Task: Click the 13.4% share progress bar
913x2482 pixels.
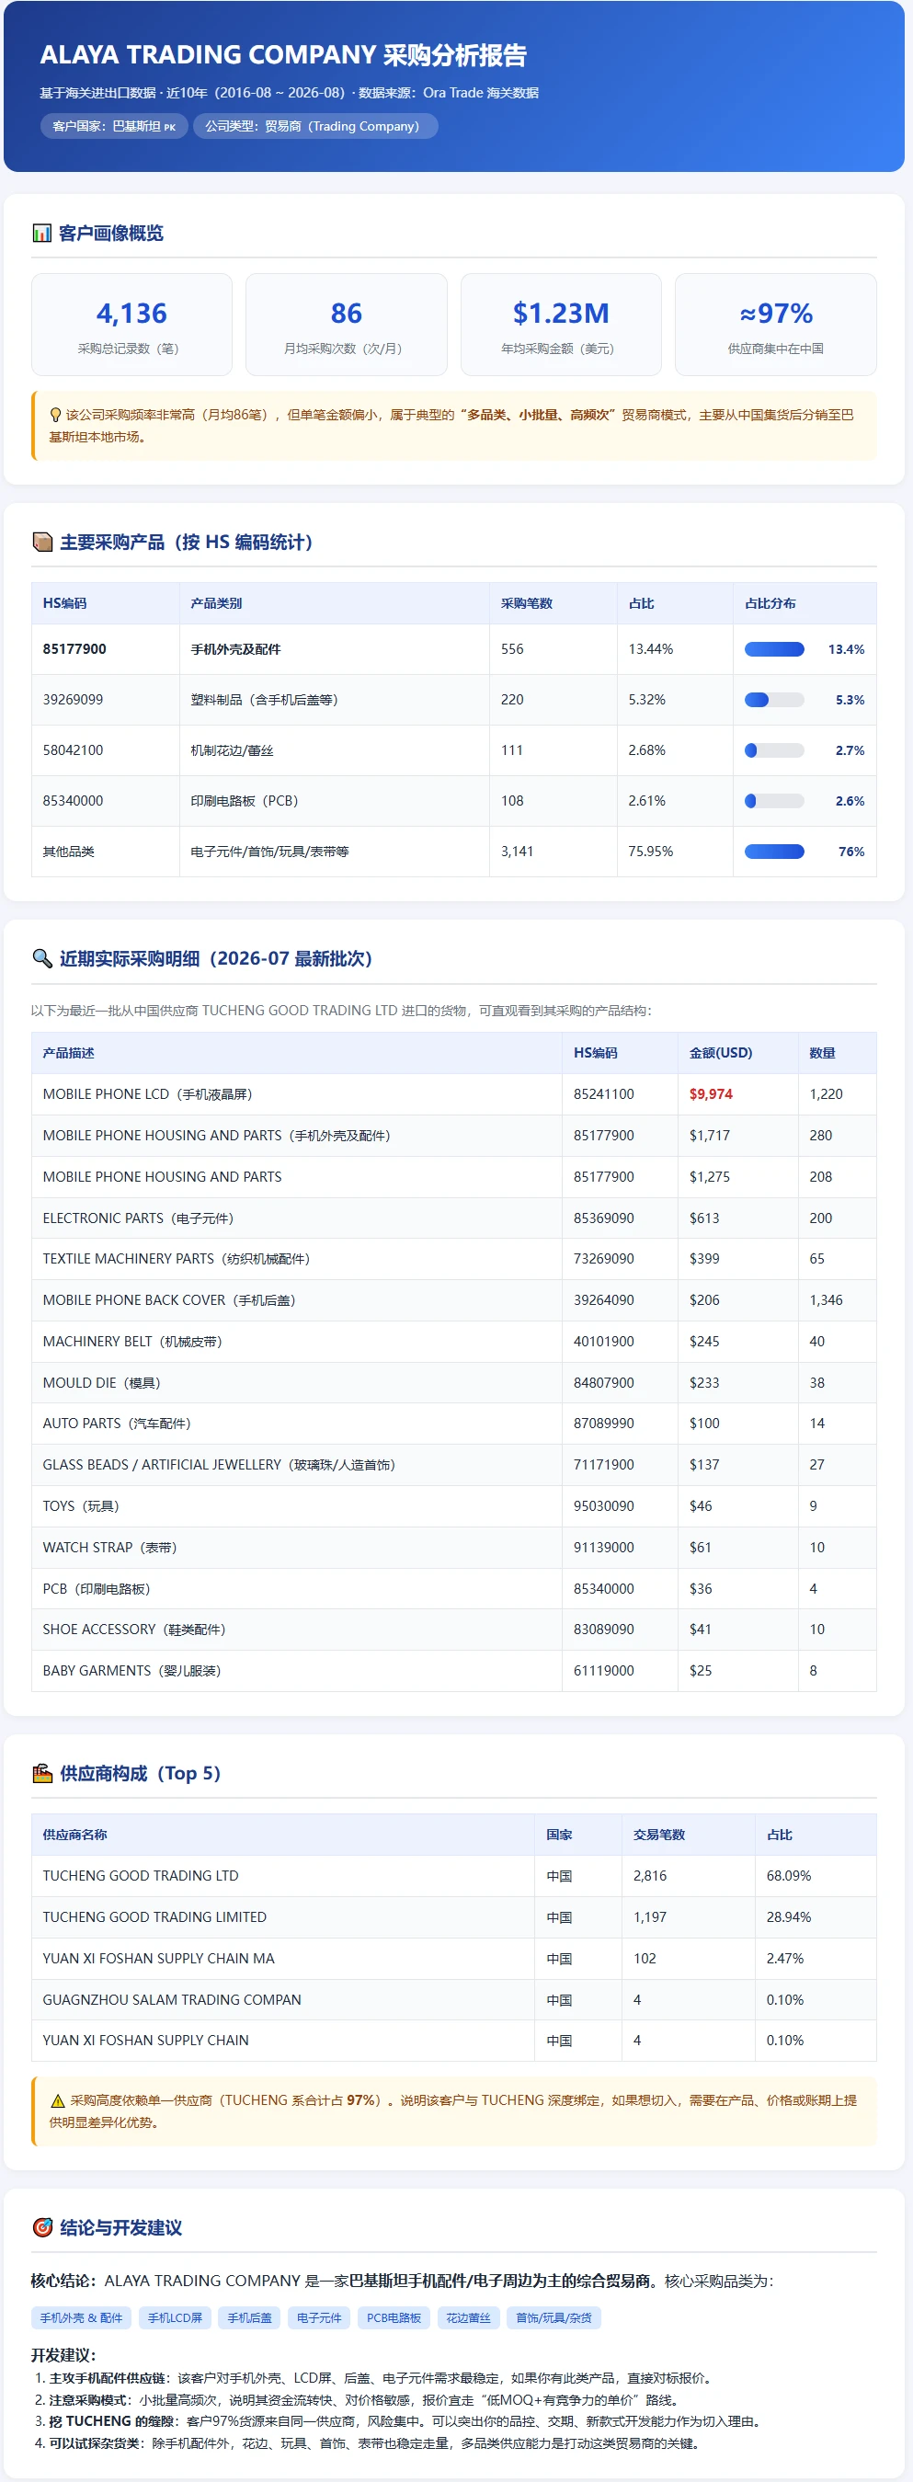Action: coord(774,649)
